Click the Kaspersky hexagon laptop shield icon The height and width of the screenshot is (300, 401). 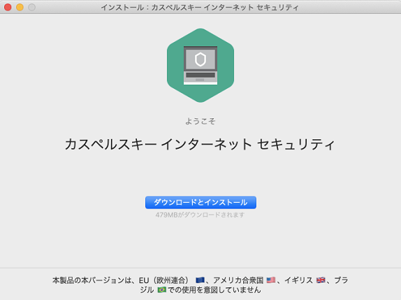pos(200,65)
